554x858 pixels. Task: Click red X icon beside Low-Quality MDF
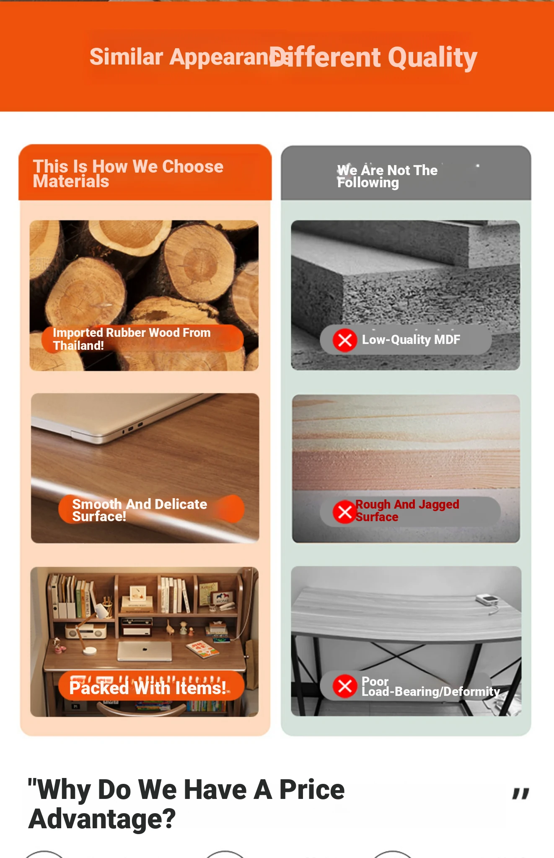[345, 340]
